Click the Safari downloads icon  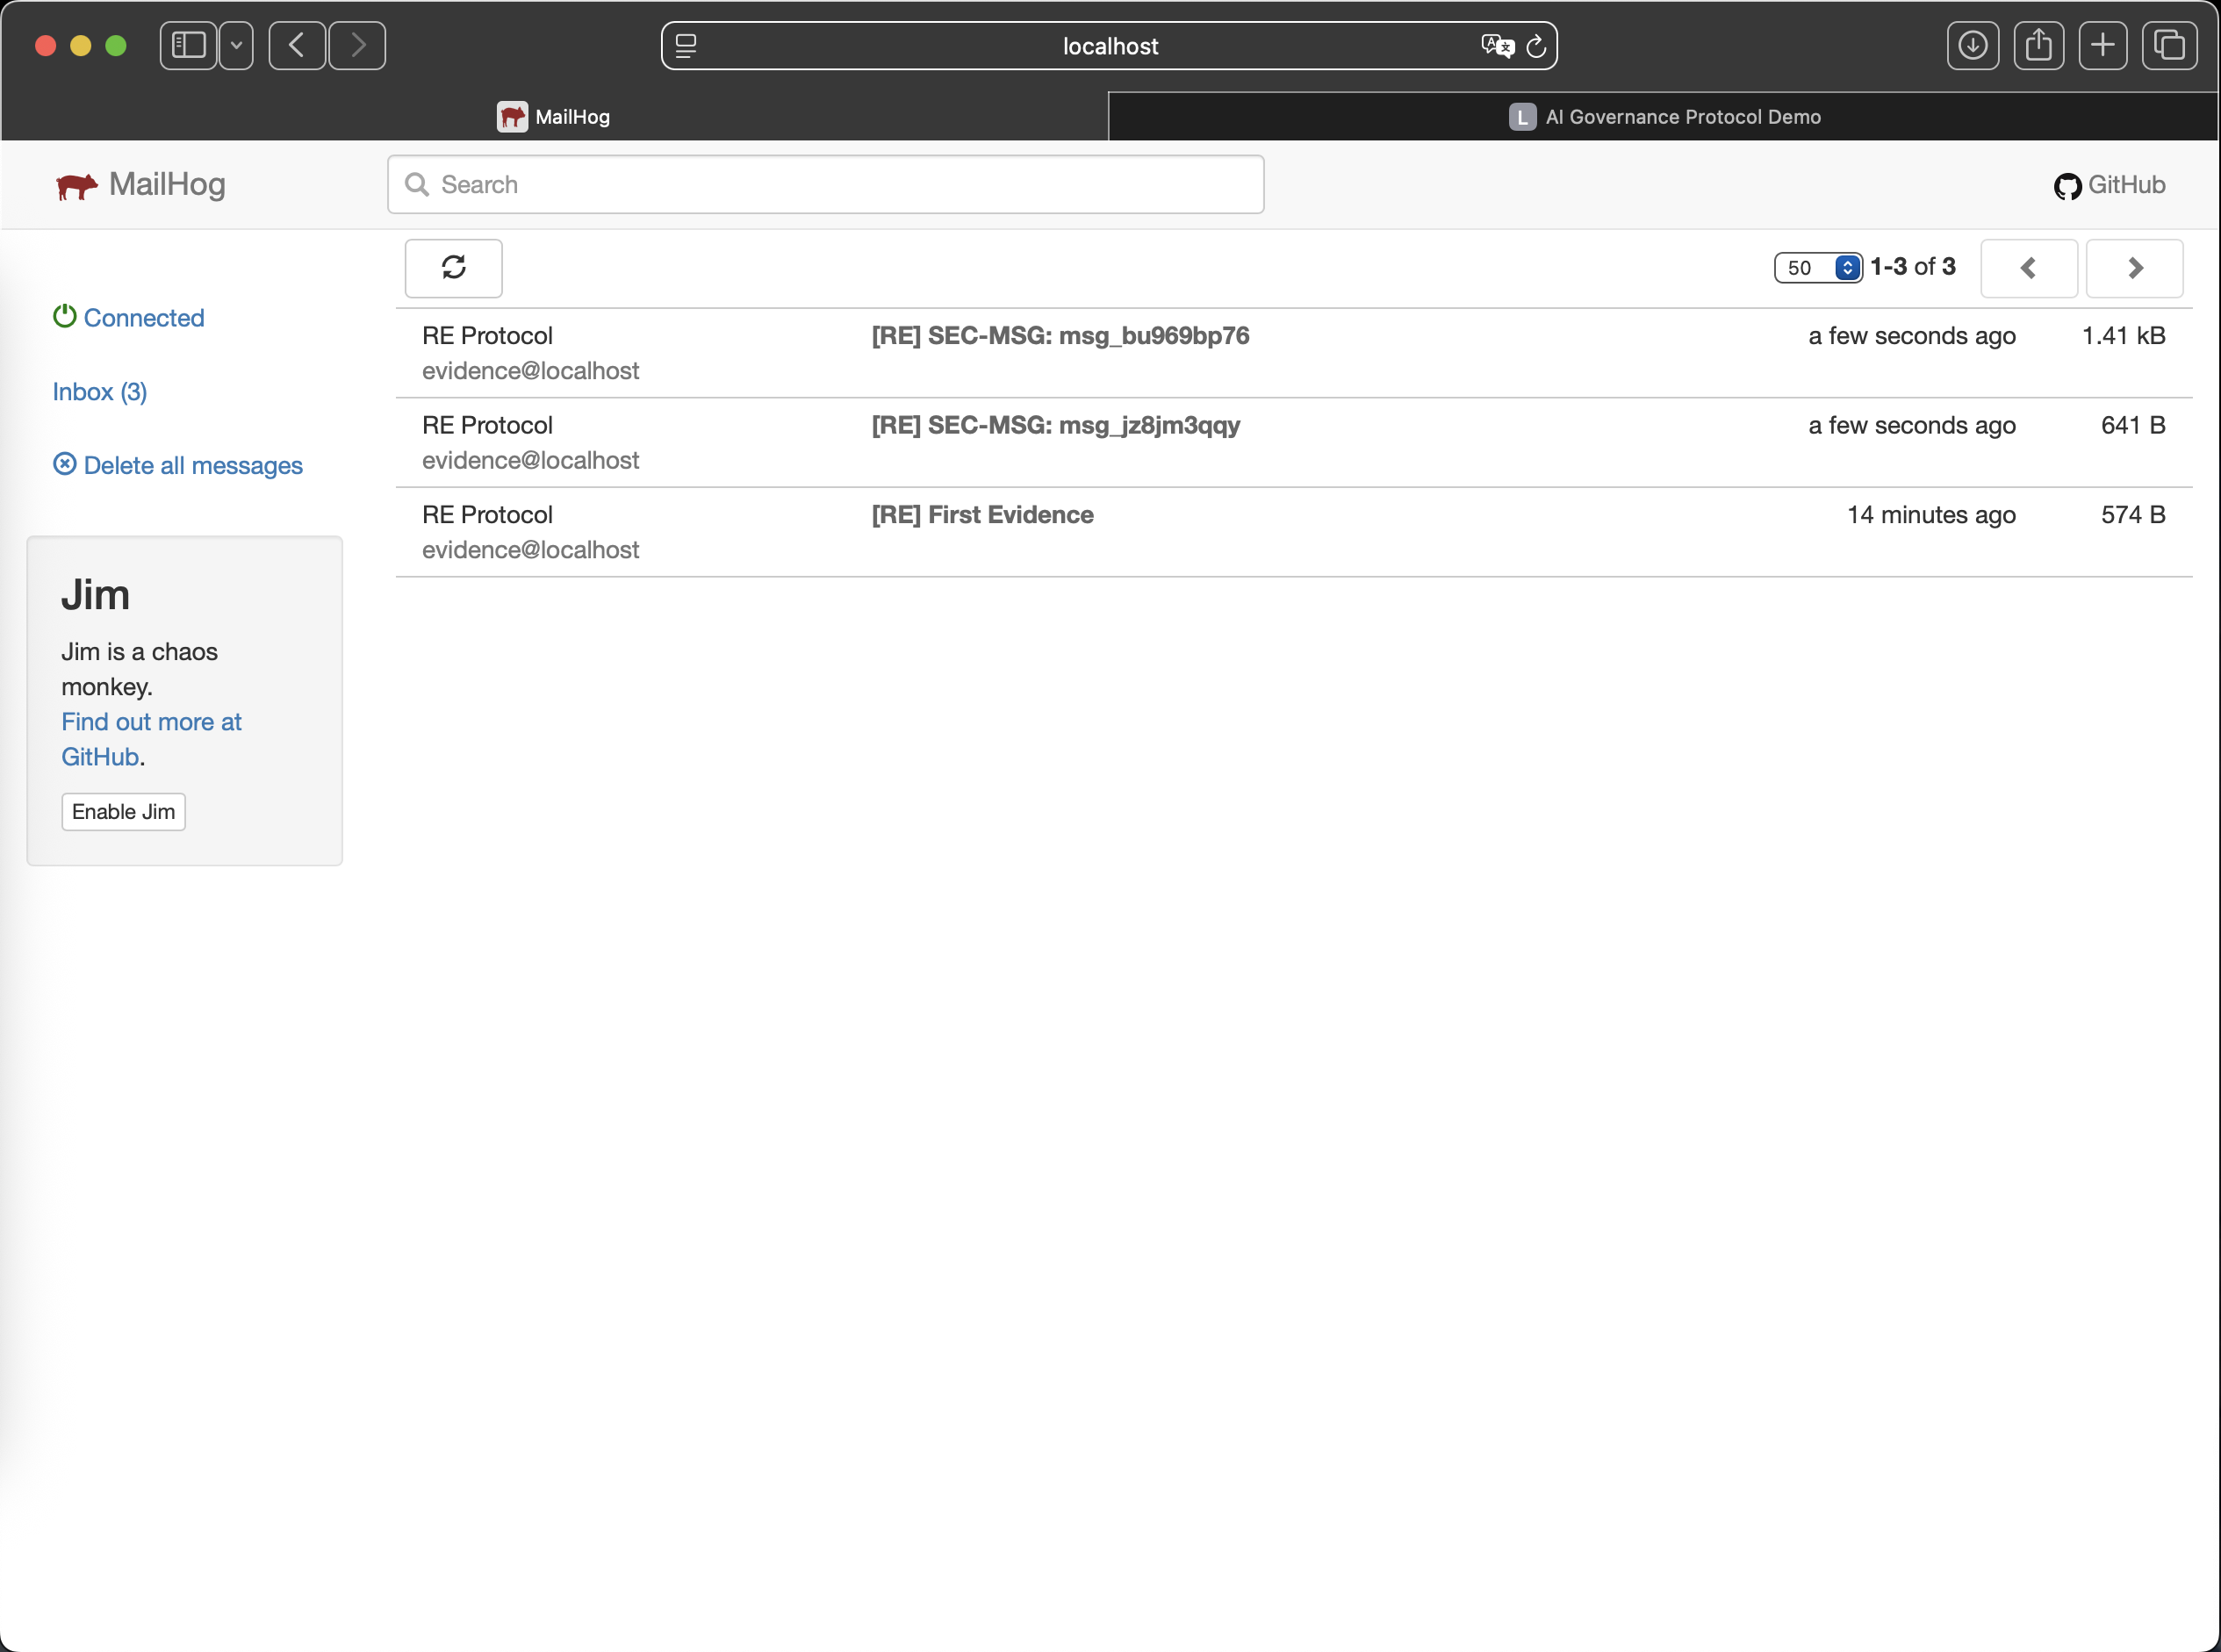click(x=1972, y=45)
